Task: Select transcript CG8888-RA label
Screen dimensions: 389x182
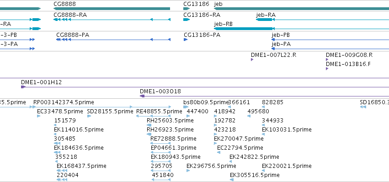Action: coord(70,15)
